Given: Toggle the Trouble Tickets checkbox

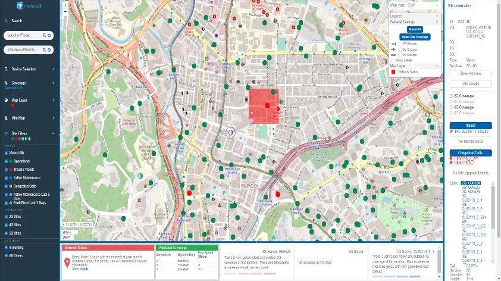Looking at the screenshot, I should (6, 170).
